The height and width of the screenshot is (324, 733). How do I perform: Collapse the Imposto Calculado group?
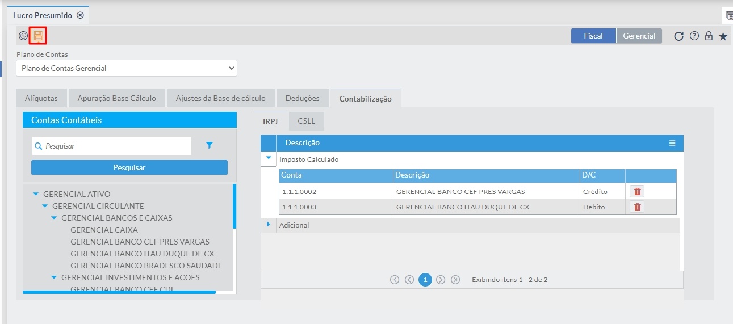tap(269, 159)
